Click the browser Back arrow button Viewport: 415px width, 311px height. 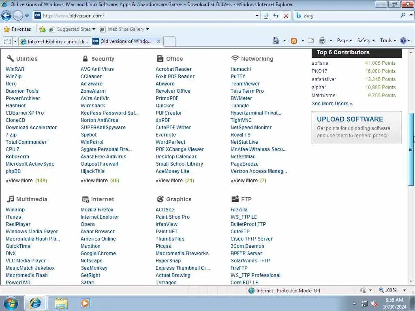(6, 16)
